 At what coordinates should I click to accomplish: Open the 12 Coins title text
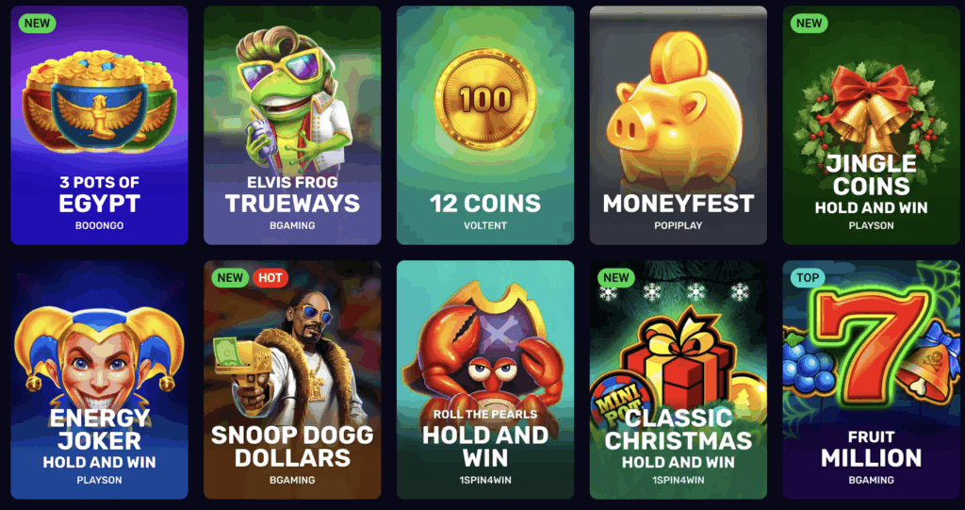click(x=485, y=204)
